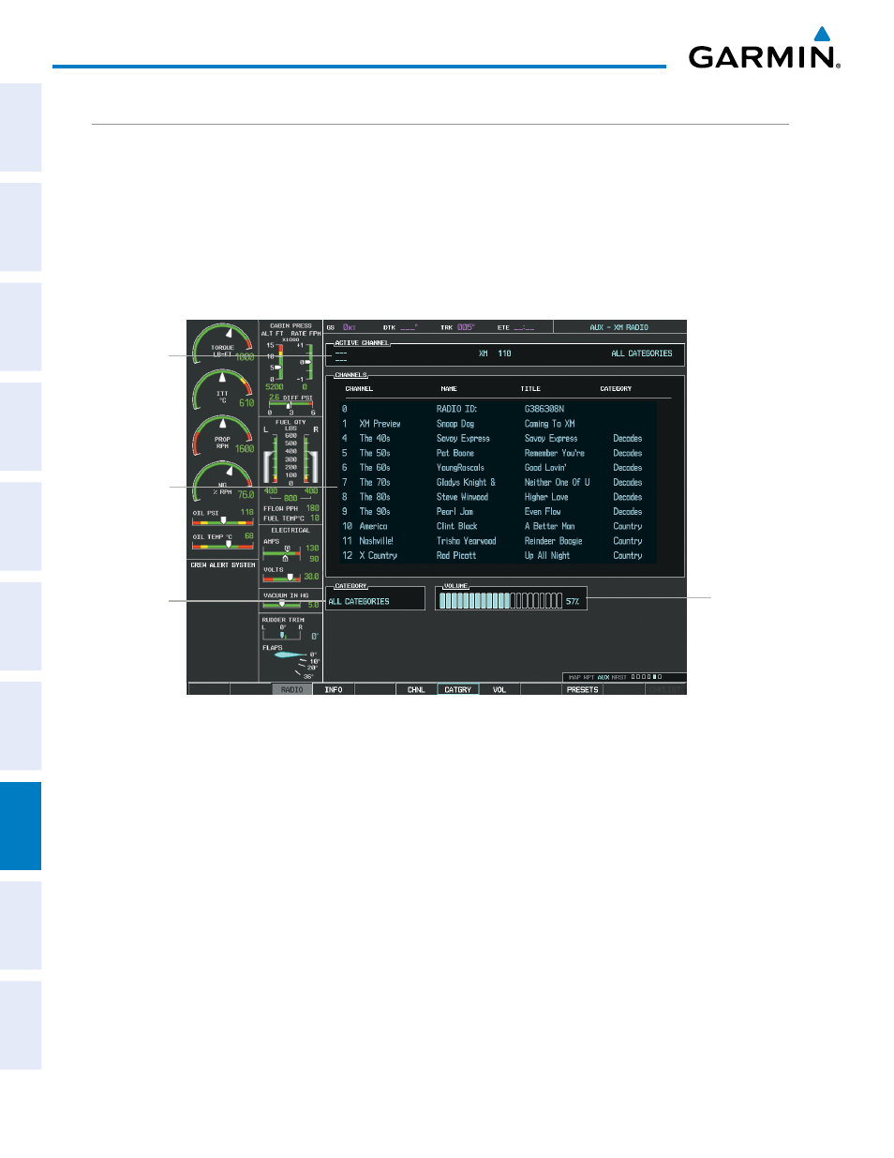Click the CHANNEL column header
Screen dimensions: 894x1158
359,388
